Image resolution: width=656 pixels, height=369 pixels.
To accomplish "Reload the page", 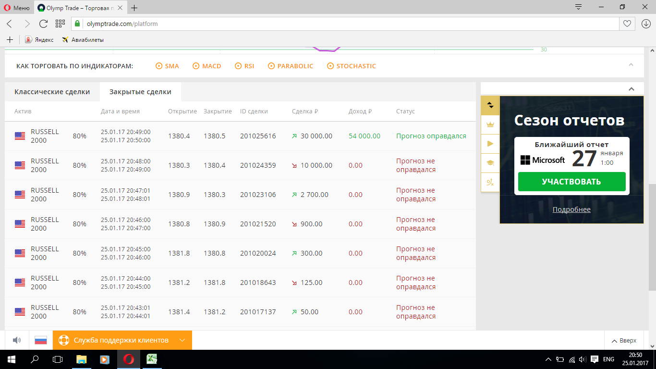I will [43, 24].
